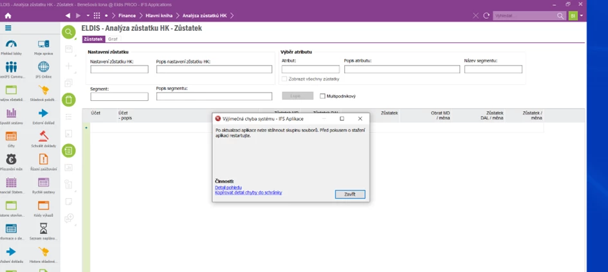Navigate back with the left arrow

68,16
